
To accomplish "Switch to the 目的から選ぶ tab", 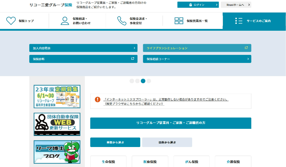I will 167,142.
